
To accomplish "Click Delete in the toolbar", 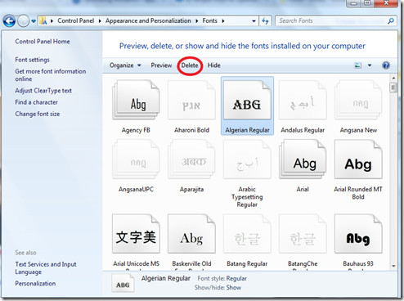I will [190, 65].
